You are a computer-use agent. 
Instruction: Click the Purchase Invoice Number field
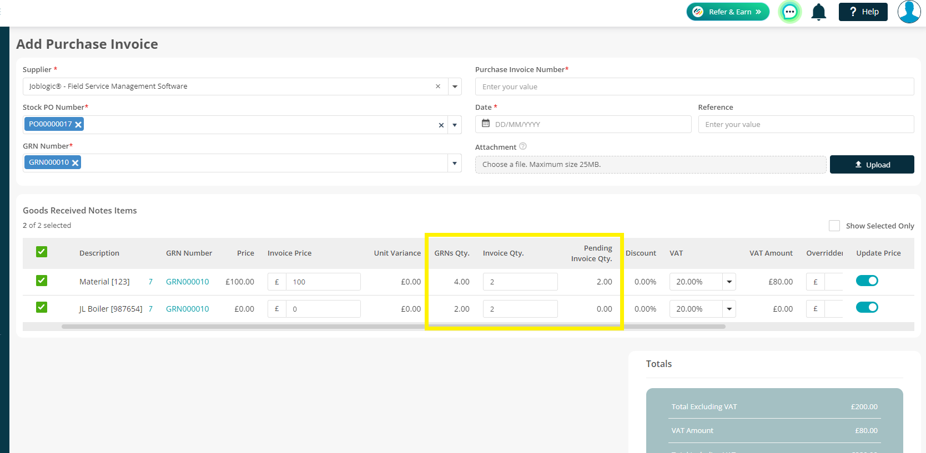(x=694, y=86)
